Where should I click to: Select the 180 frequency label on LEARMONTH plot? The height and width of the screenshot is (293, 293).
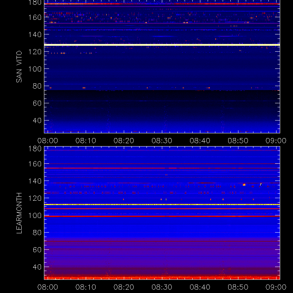coord(35,149)
